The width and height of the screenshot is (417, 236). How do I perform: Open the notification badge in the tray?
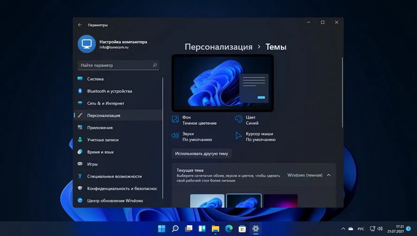[409, 229]
